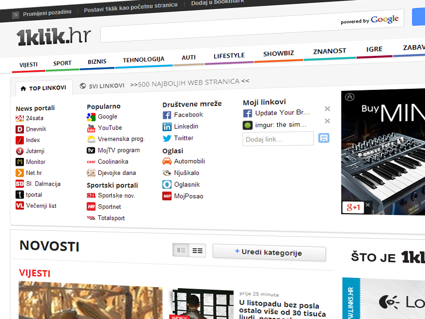
Task: Switch to the SVI LINKOVI tab
Action: (102, 86)
